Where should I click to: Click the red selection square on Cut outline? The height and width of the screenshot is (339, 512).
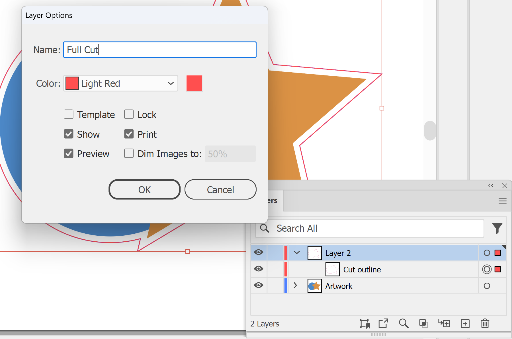[498, 269]
